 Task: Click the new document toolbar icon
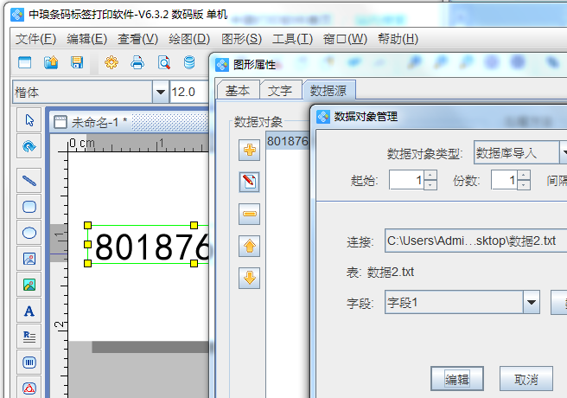coord(25,62)
